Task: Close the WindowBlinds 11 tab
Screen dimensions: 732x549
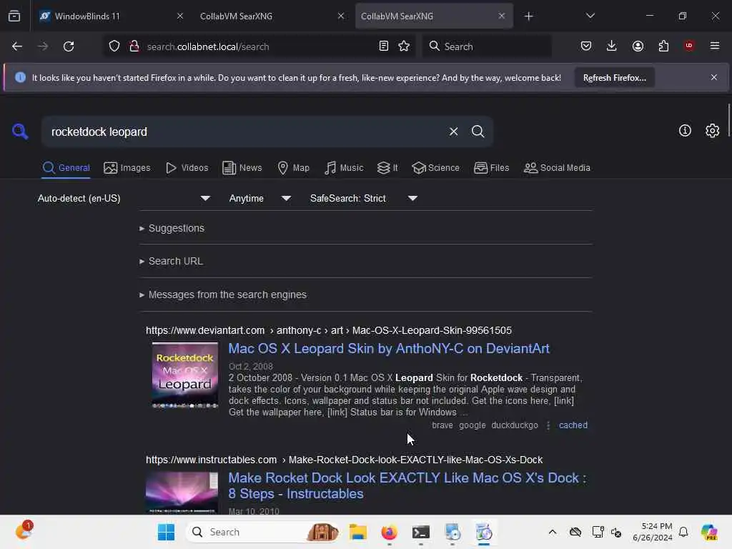Action: click(x=180, y=16)
